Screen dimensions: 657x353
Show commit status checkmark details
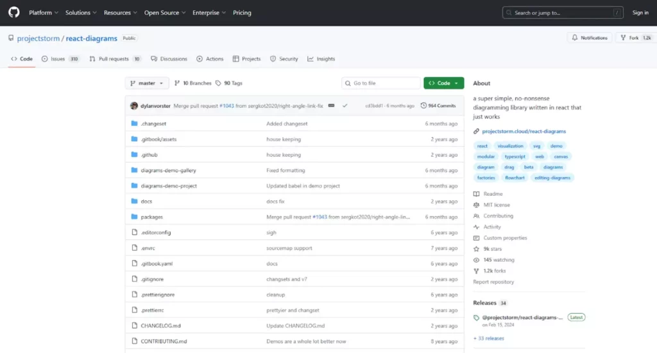tap(345, 106)
